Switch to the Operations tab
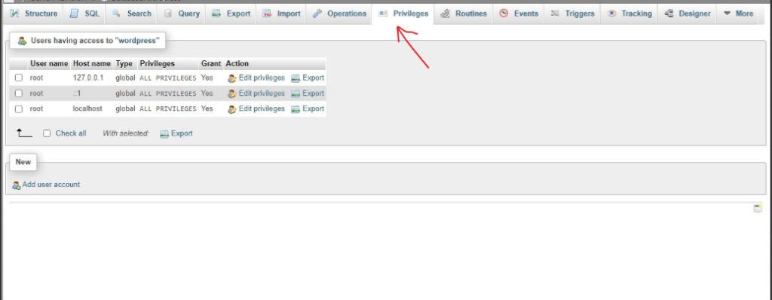 click(x=339, y=14)
